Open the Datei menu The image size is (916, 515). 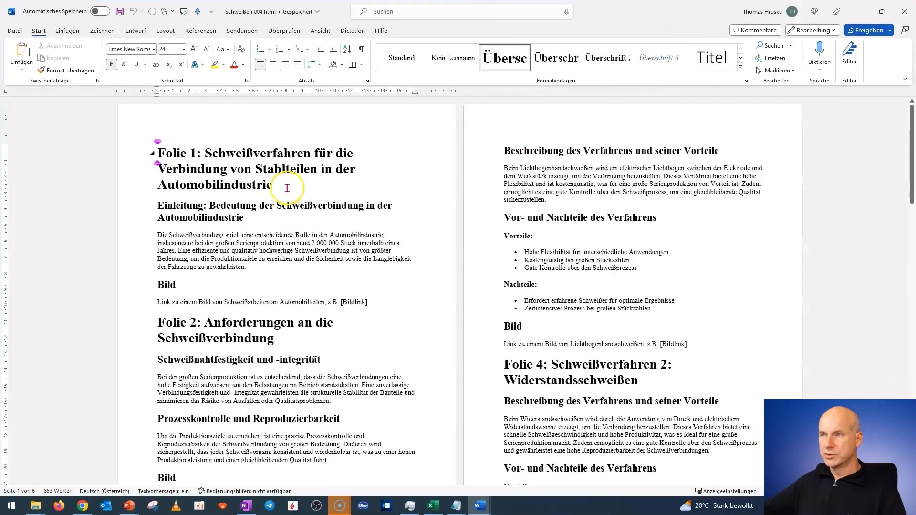coord(15,31)
